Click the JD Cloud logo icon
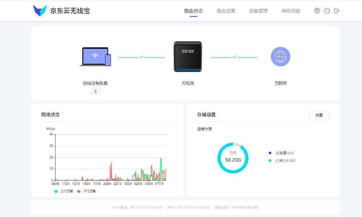Screen dimensions: 362x217 click(x=40, y=11)
